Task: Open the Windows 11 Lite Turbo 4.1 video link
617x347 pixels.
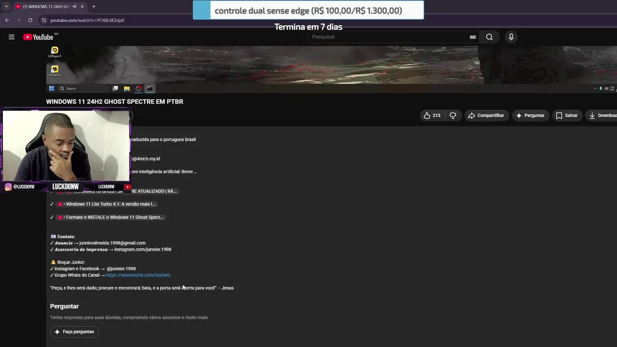Action: (107, 204)
